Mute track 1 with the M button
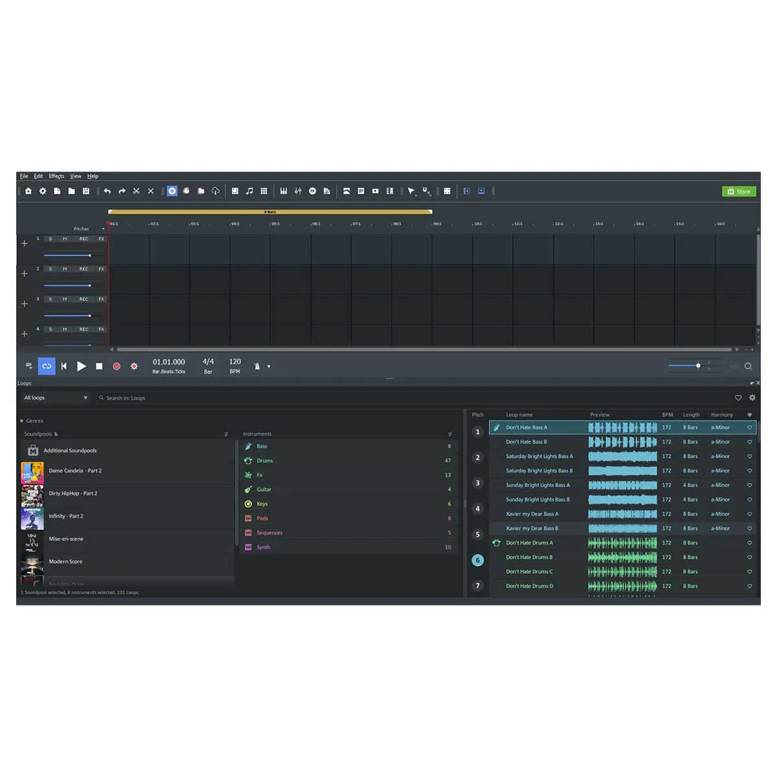Screen dimensions: 777x777 65,239
